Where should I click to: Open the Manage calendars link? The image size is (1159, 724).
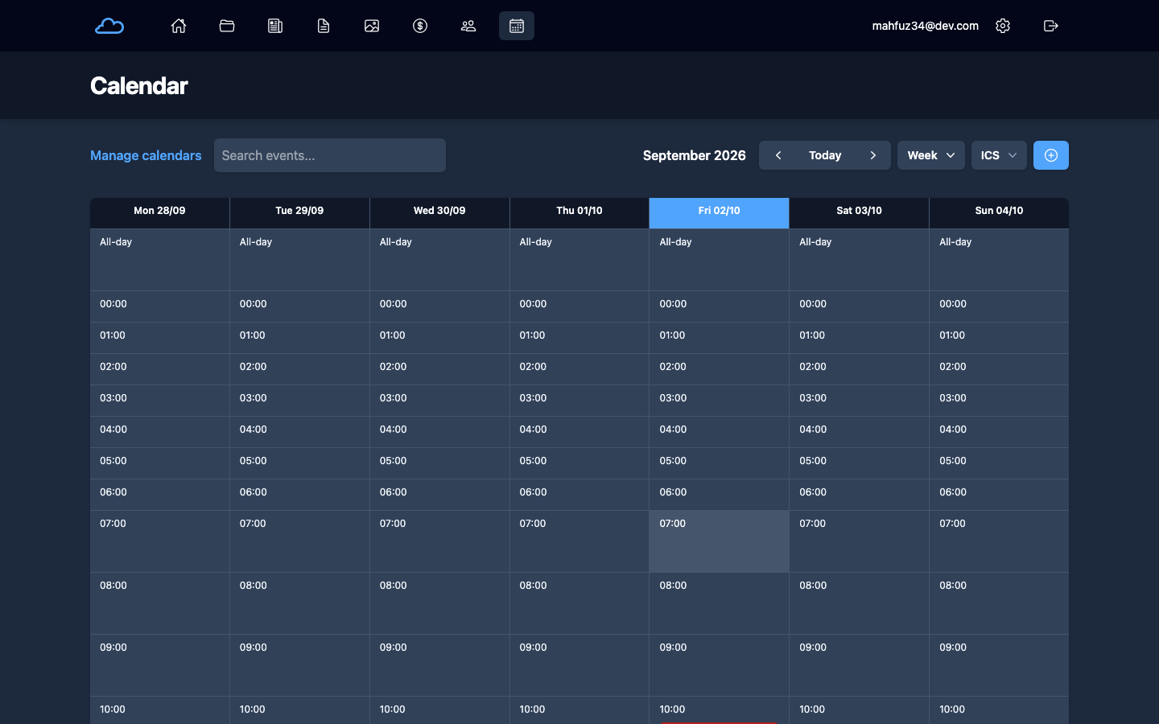tap(146, 155)
